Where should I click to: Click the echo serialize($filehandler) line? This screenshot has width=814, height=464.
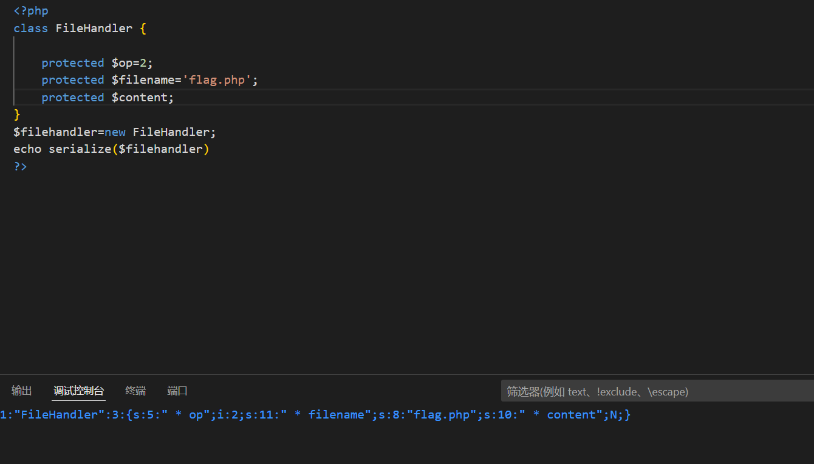pos(111,149)
